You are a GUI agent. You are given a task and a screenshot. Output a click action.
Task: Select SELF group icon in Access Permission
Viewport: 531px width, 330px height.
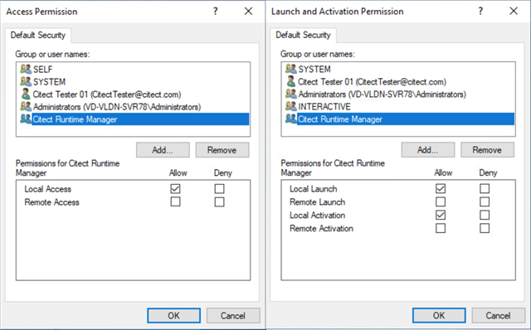[x=26, y=69]
